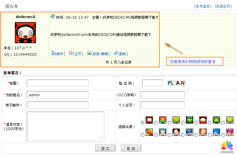Screen dimensions: 237x156
Task: Click the pink-haired girl avatar image
Action: point(230,132)
